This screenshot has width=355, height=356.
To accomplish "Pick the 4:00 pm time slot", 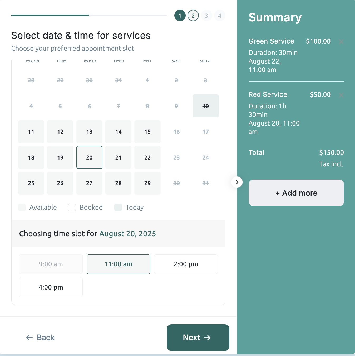I will click(x=51, y=287).
